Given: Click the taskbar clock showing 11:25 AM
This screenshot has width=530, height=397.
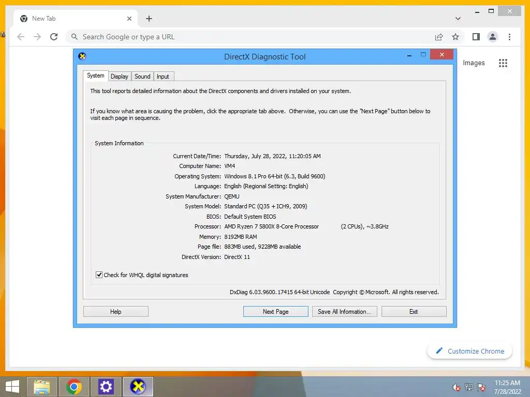Looking at the screenshot, I should point(507,387).
